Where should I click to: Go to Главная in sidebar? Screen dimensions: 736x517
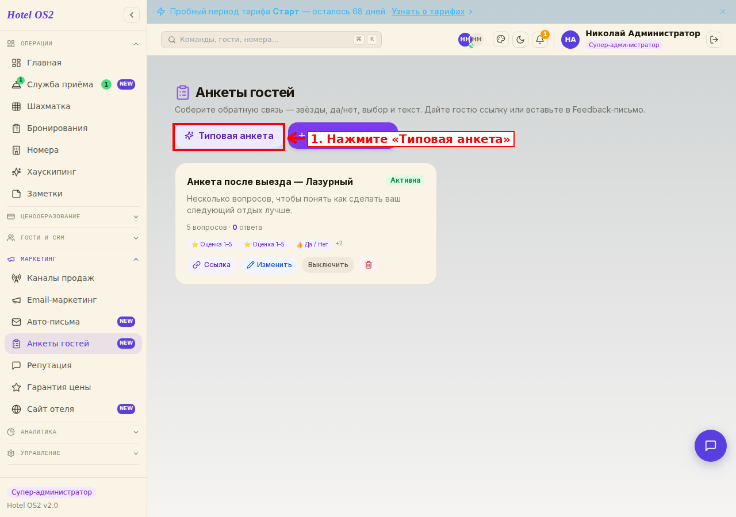(x=73, y=63)
